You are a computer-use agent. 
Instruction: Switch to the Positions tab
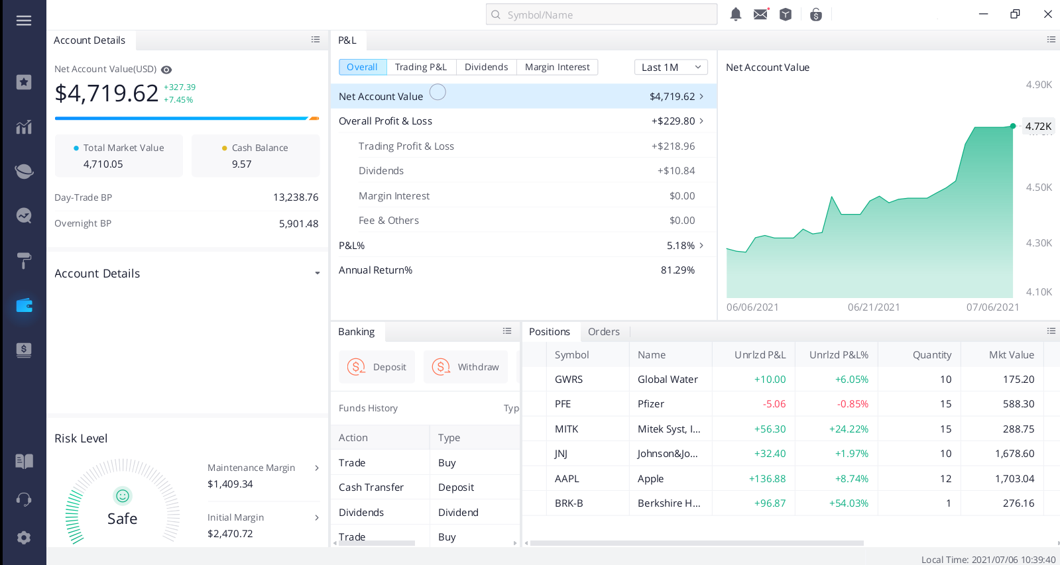(x=550, y=331)
